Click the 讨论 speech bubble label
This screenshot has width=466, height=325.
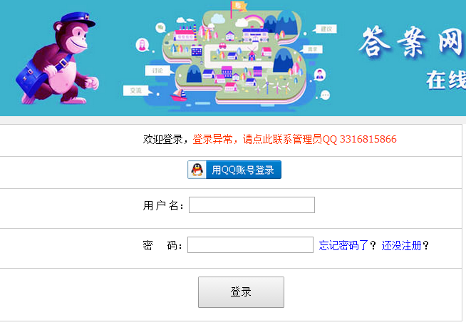tap(157, 71)
